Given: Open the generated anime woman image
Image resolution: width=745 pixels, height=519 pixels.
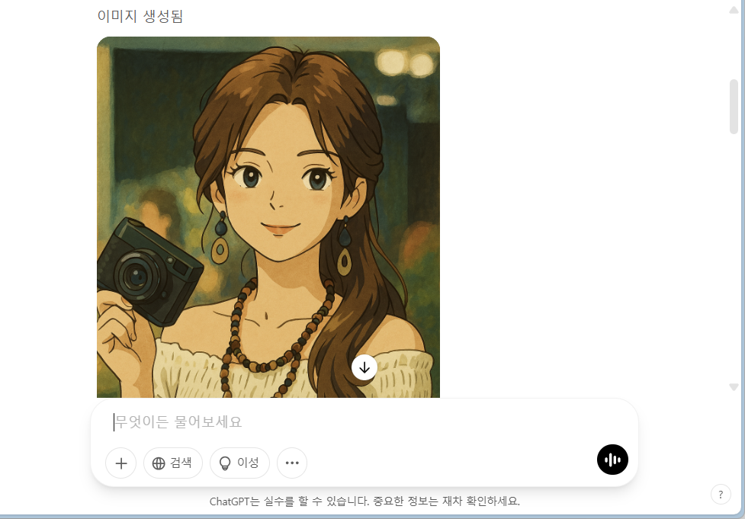Looking at the screenshot, I should tap(268, 217).
